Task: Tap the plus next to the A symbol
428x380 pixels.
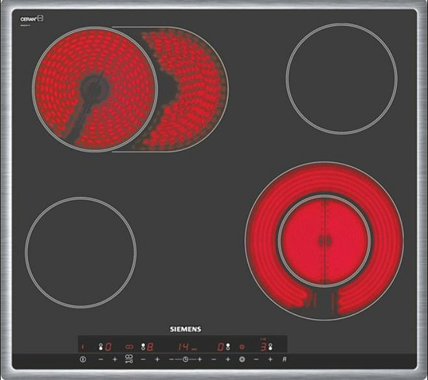Action: coord(270,359)
